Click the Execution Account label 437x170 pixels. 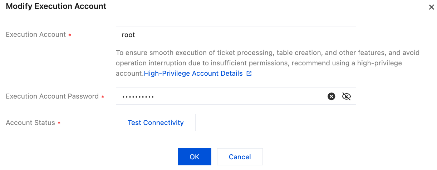[36, 35]
